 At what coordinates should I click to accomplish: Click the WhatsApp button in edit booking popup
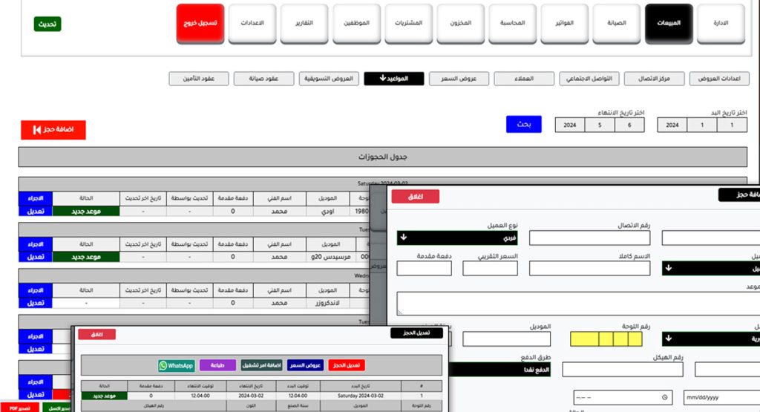[x=176, y=365]
